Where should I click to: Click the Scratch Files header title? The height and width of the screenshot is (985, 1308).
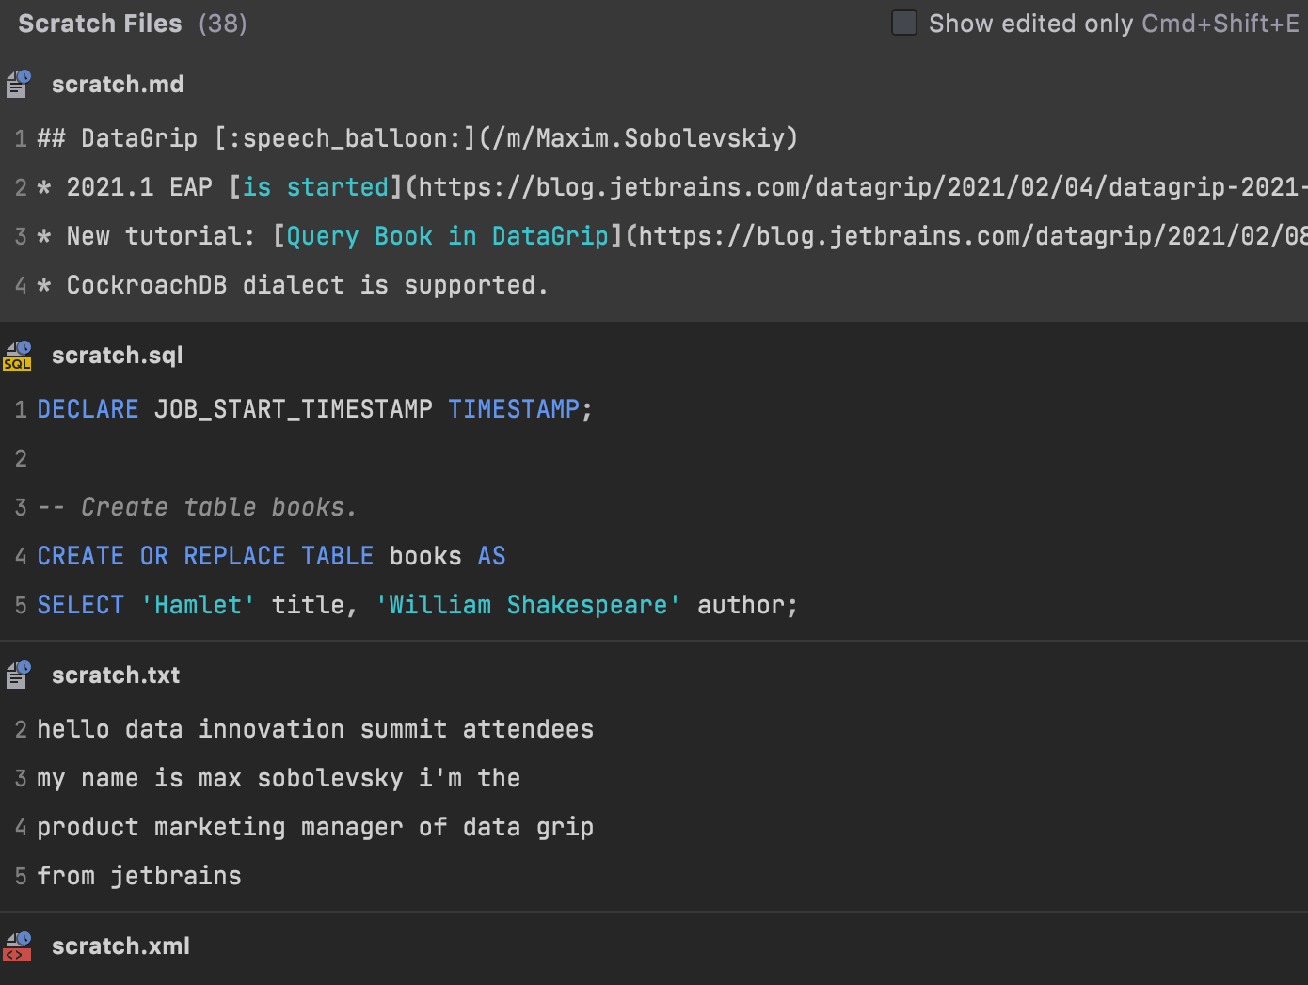click(100, 24)
